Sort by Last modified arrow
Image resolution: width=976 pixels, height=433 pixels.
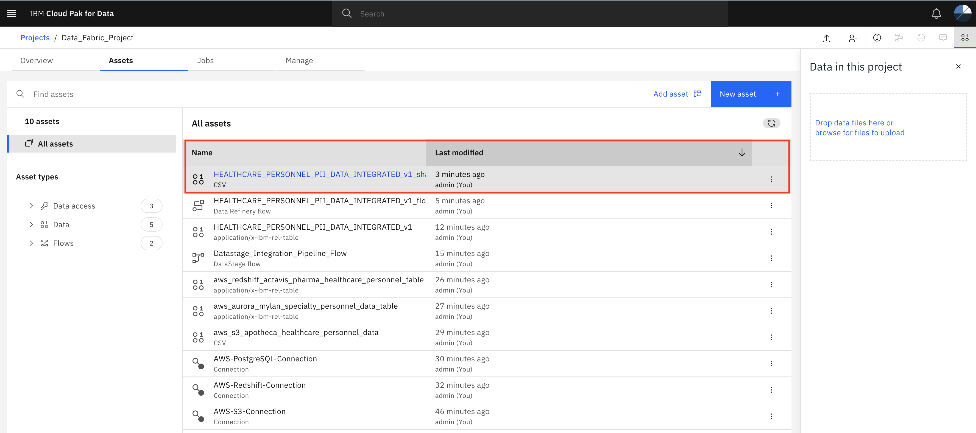pyautogui.click(x=741, y=153)
